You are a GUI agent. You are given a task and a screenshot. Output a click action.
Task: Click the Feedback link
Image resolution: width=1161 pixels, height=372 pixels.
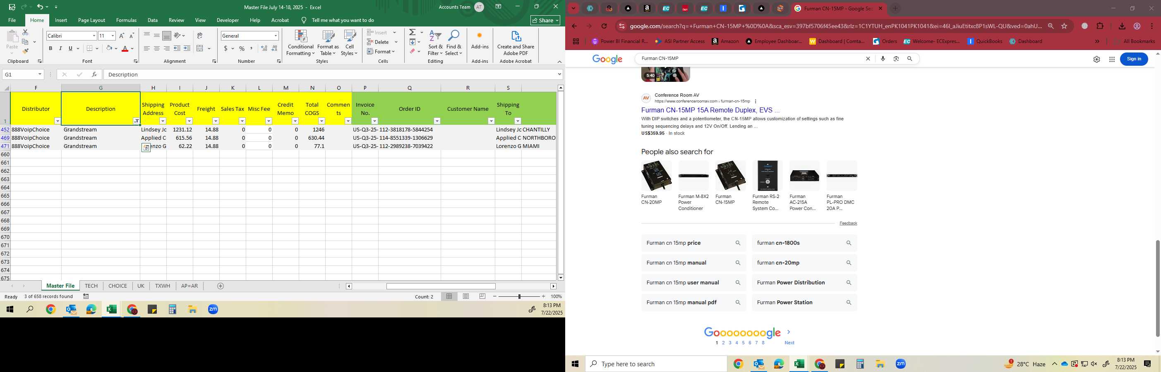click(848, 223)
